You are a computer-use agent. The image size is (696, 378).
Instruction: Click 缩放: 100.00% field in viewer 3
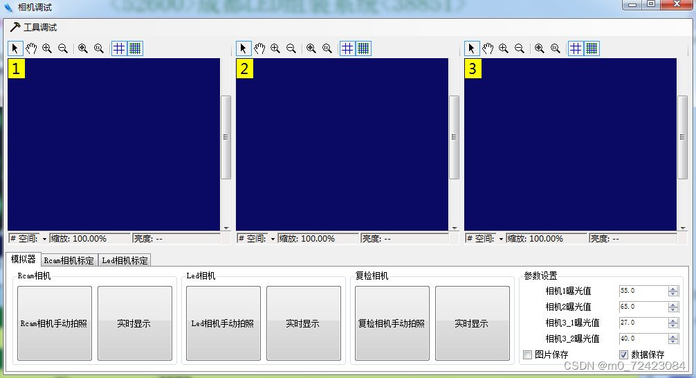pos(547,239)
